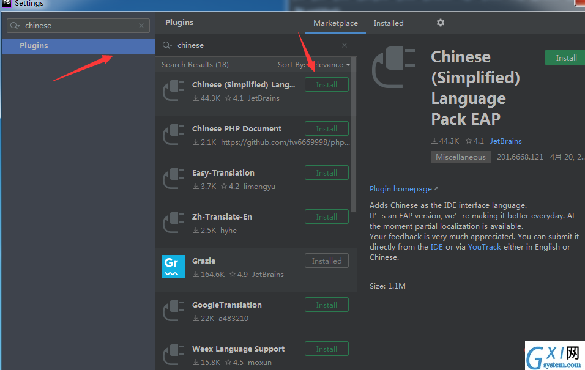Click the PhpStorm icon in title bar
This screenshot has width=585, height=370.
click(x=7, y=3)
